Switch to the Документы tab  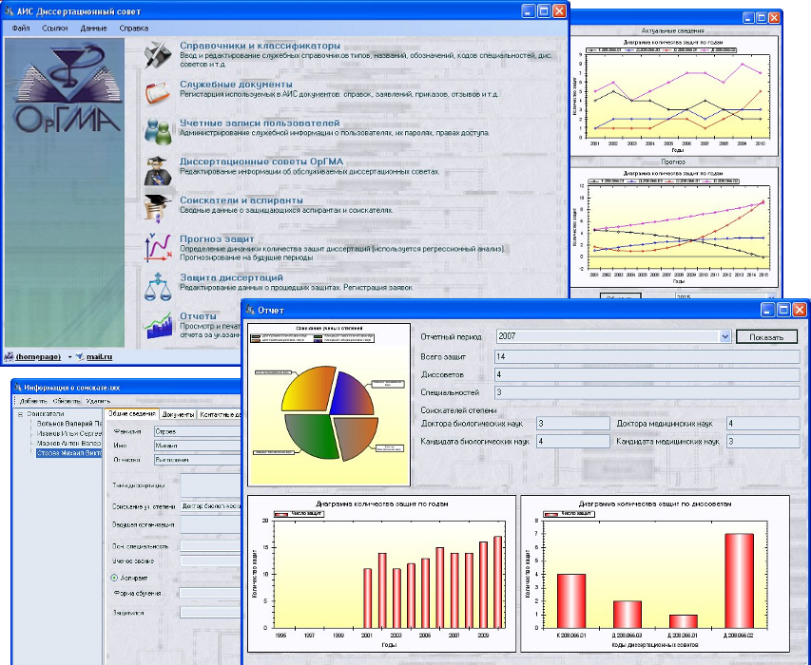pyautogui.click(x=178, y=414)
